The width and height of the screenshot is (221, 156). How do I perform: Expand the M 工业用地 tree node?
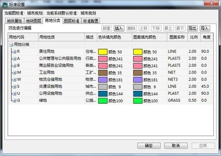[14, 72]
